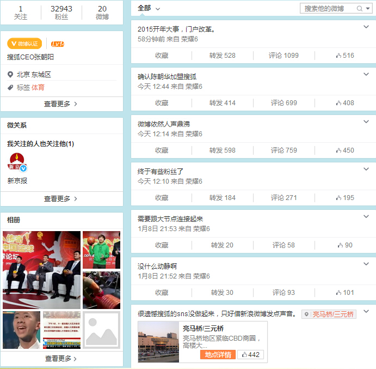This screenshot has width=376, height=369.
Task: Open comments 评论 271
Action: click(284, 198)
